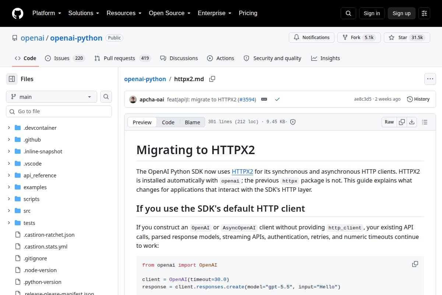Screen dimensions: 442x295
Task: Copy the Python code snippet
Action: coord(415,264)
